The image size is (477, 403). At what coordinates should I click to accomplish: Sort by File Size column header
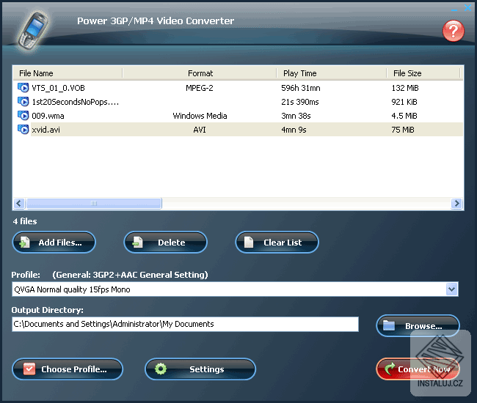(423, 73)
